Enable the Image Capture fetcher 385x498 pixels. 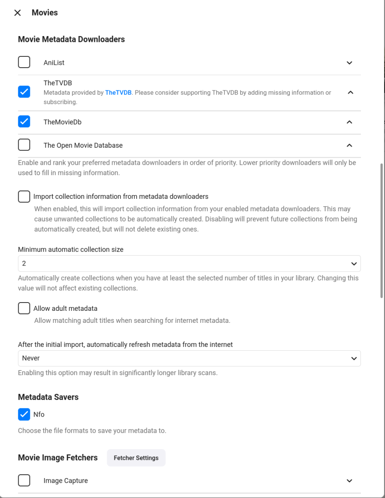[24, 480]
